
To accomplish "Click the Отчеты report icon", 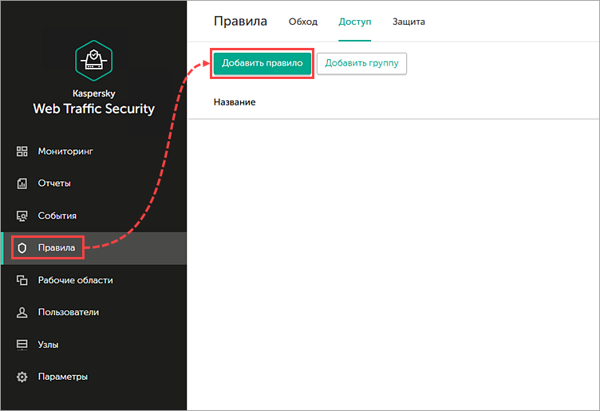I will pos(22,184).
